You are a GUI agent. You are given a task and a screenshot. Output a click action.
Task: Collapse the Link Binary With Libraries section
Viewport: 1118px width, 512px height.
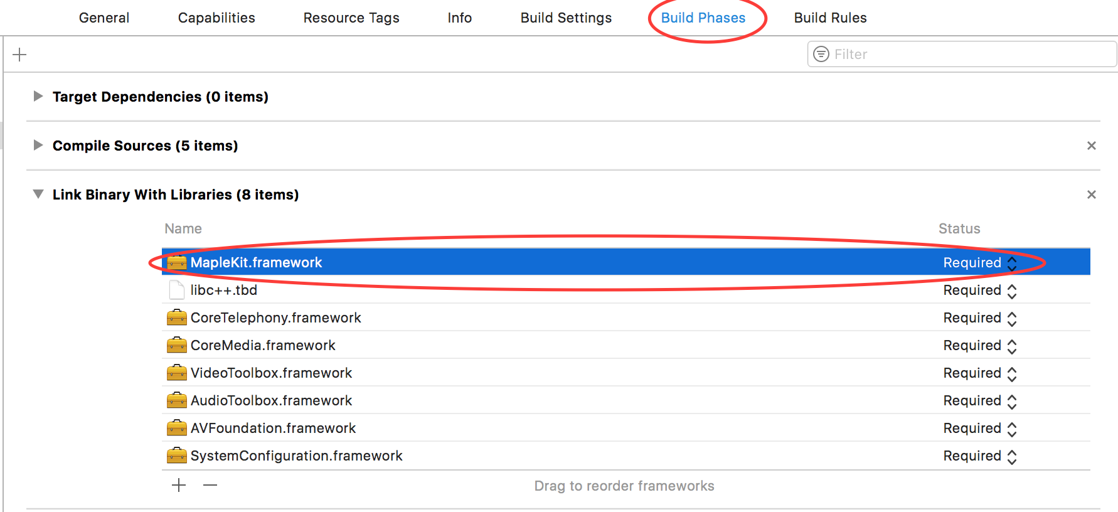click(38, 194)
